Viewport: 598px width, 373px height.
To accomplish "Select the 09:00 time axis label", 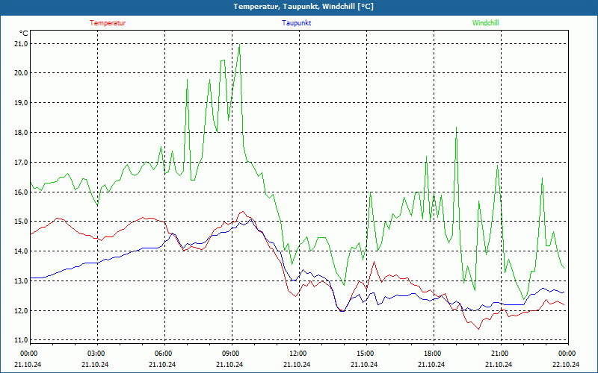I will [230, 354].
